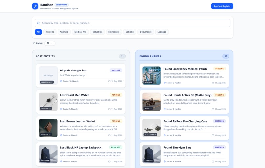Click calendar icon in Lost Black HP Laptop Backpack card
265x168 pixels.
click(109, 161)
